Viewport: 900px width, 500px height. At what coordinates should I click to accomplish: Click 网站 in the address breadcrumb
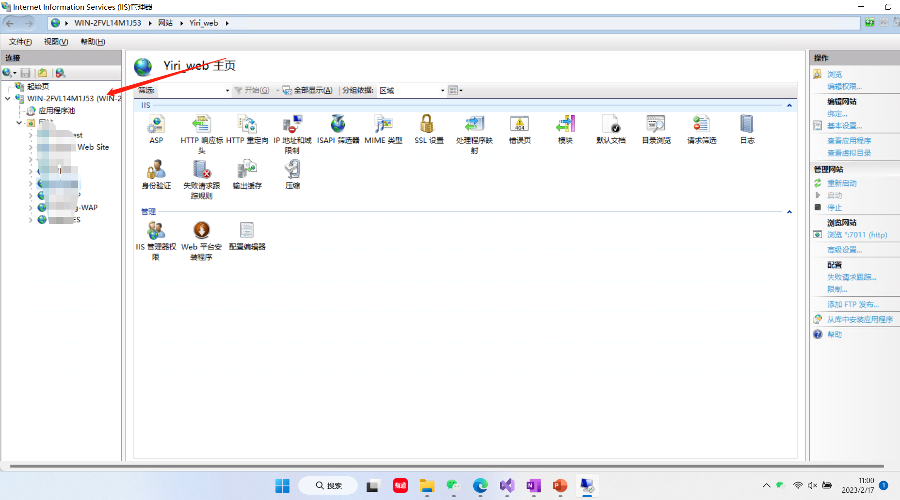click(x=165, y=23)
